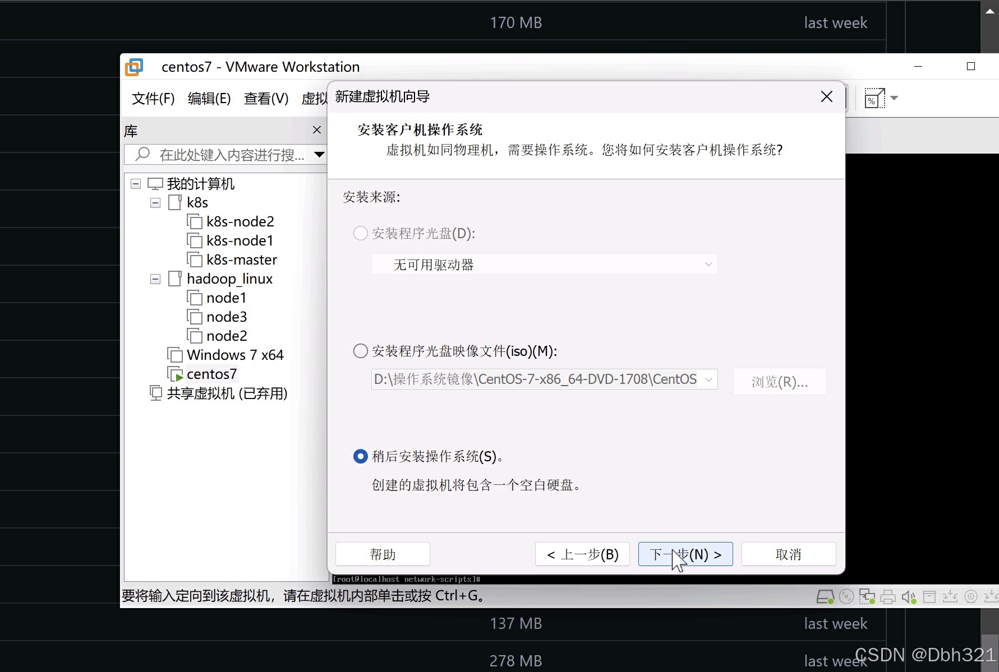Click the hadoop_linux folder icon

pos(175,279)
